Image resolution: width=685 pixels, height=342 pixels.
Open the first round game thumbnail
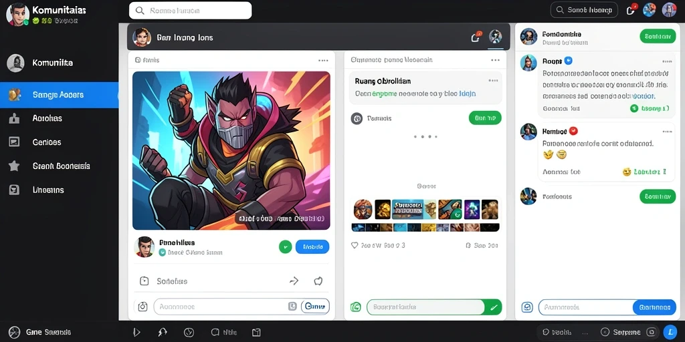click(x=363, y=209)
